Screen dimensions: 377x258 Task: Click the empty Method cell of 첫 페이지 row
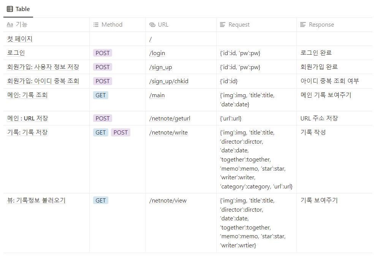pos(117,38)
